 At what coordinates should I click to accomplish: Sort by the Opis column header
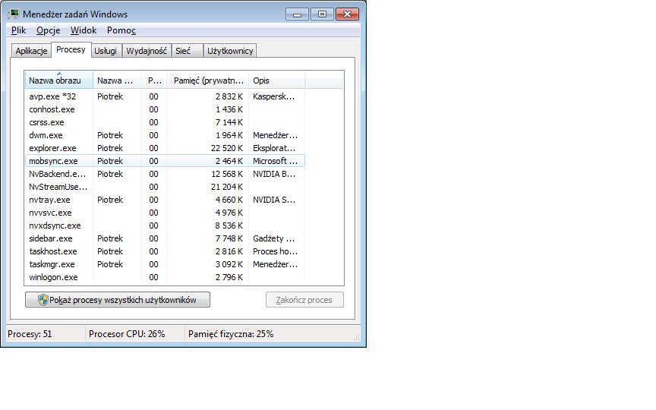tap(277, 80)
